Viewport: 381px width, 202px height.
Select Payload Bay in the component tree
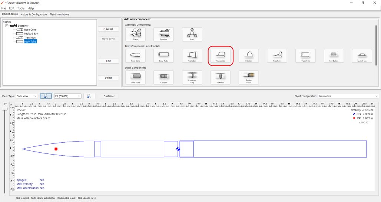[31, 34]
